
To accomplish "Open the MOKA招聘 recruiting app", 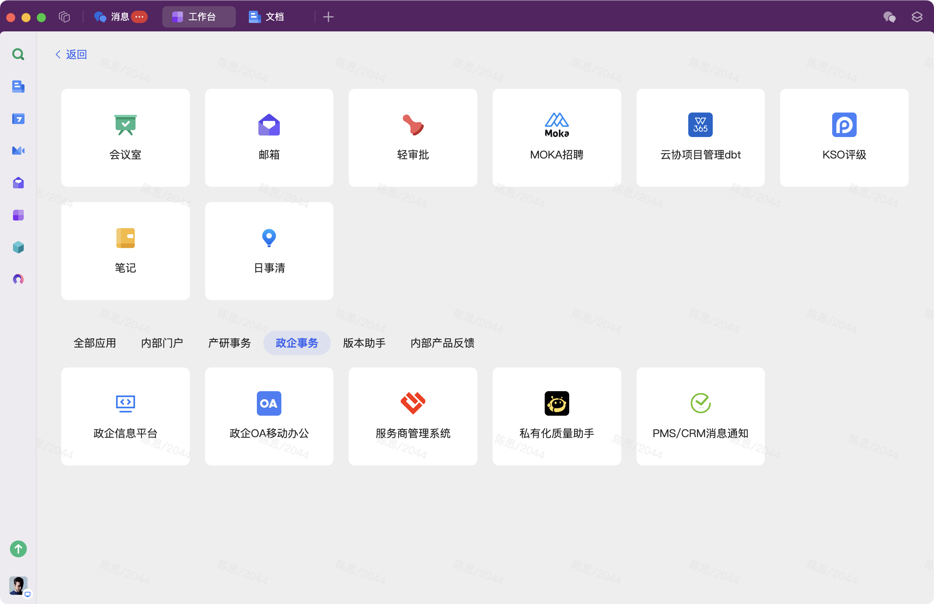I will pyautogui.click(x=556, y=138).
